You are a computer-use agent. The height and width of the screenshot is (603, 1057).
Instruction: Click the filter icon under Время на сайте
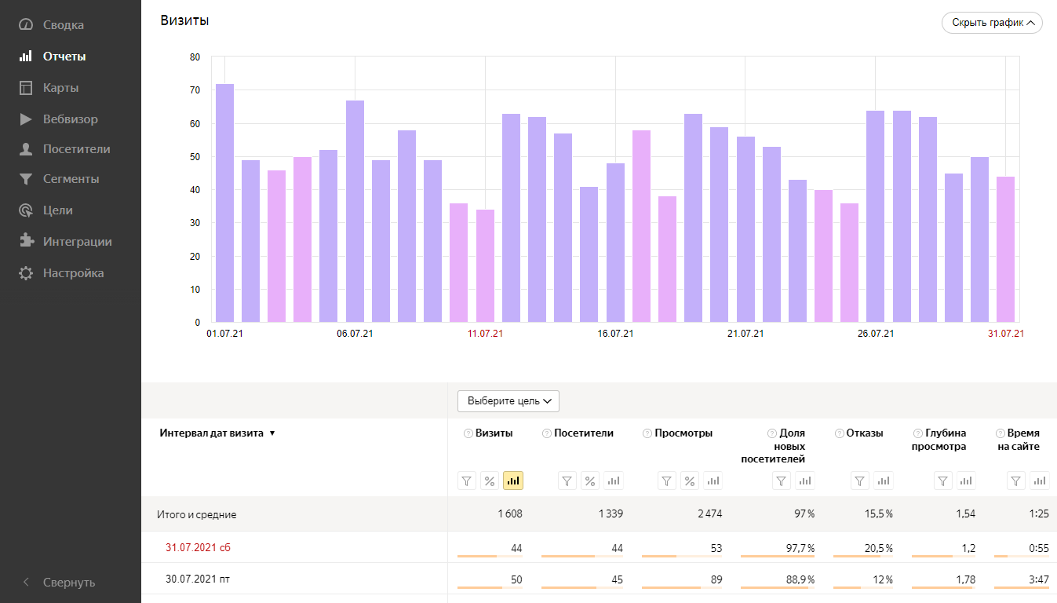point(1016,481)
